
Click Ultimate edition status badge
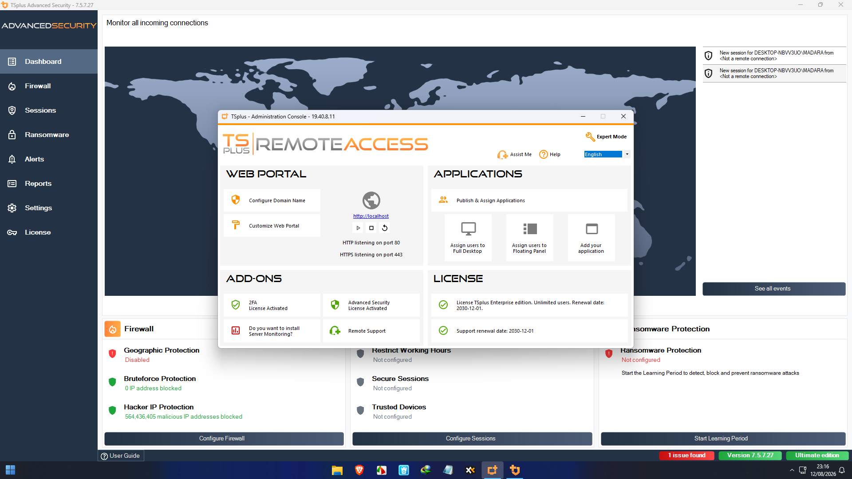click(x=817, y=455)
